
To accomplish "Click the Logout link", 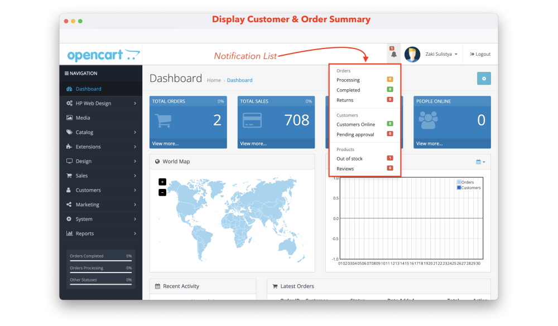I will pos(480,54).
